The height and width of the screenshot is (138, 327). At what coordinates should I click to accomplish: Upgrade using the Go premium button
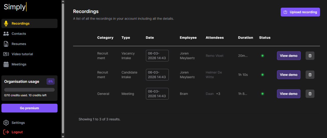29,108
